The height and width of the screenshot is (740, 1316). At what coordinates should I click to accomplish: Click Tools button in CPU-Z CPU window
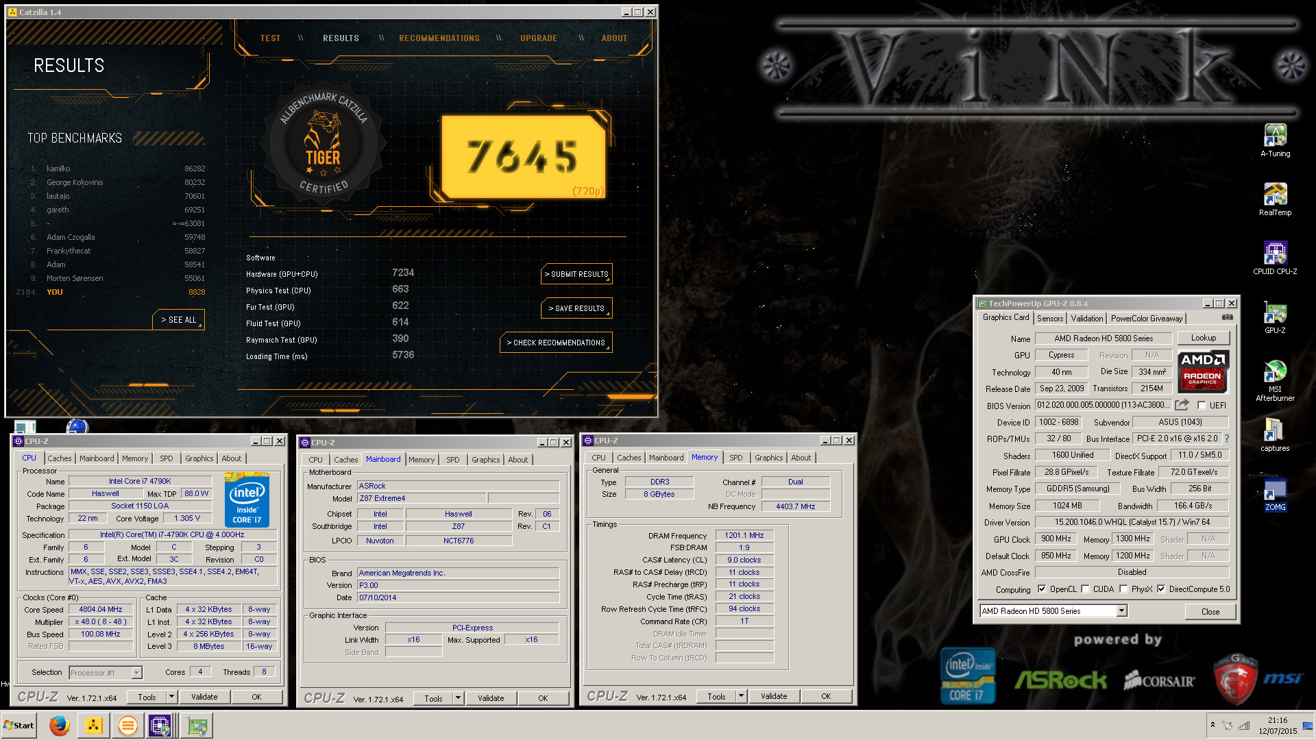[147, 697]
